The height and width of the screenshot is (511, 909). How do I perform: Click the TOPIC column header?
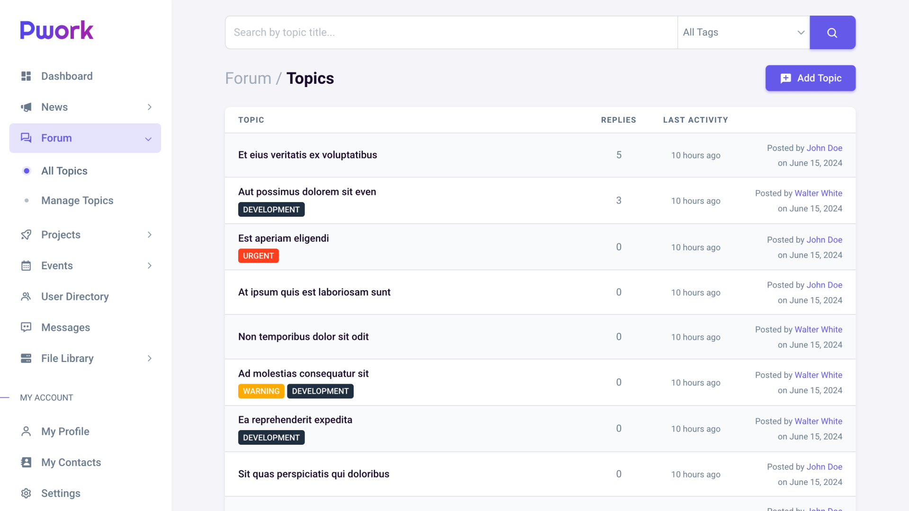tap(251, 120)
